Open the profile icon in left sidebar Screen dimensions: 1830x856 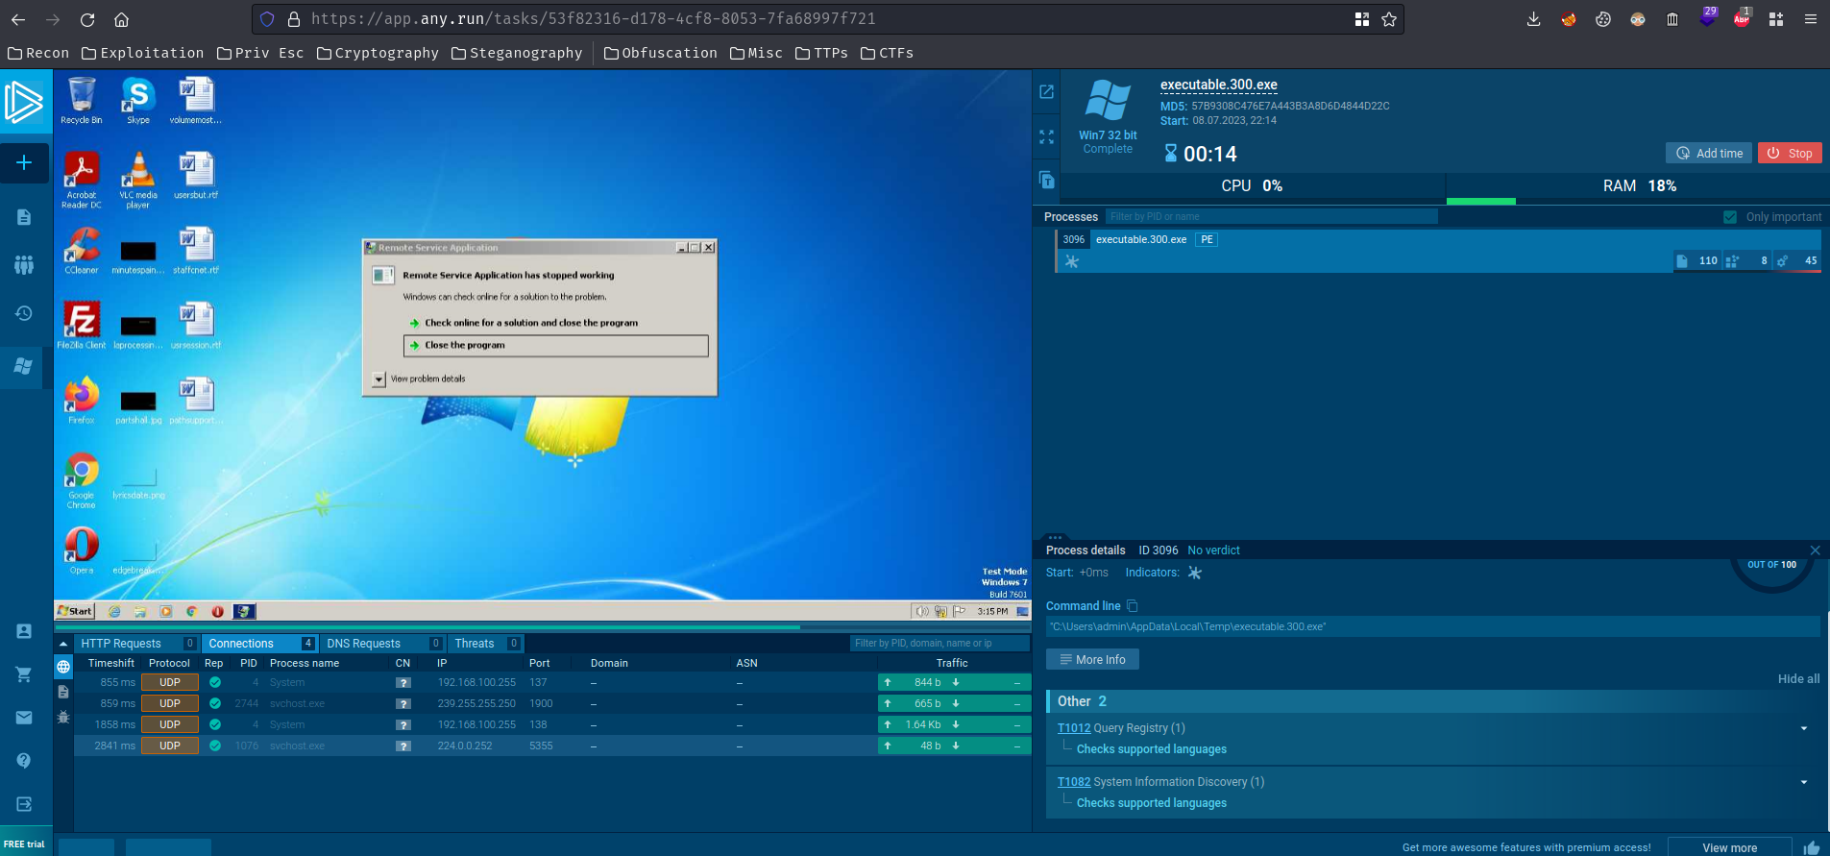[24, 631]
